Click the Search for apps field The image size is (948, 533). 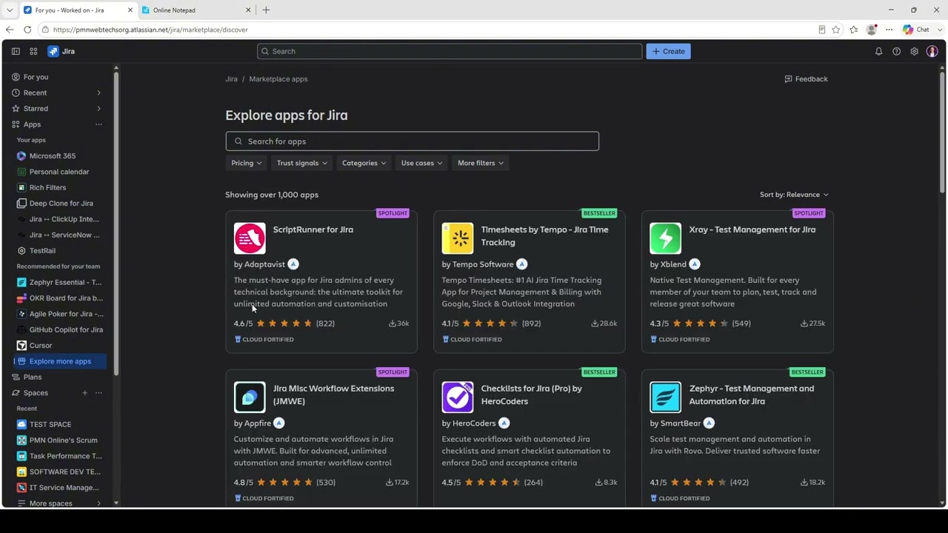[x=413, y=141]
